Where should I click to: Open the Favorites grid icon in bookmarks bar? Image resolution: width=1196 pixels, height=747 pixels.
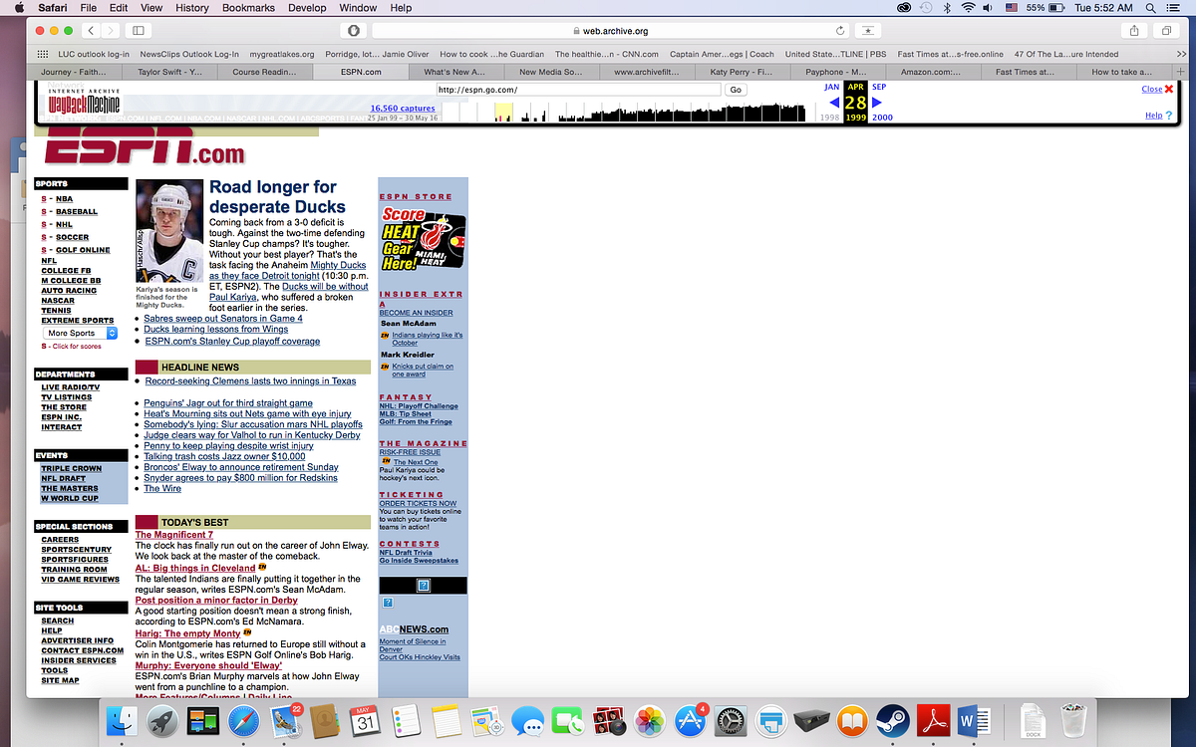point(43,54)
